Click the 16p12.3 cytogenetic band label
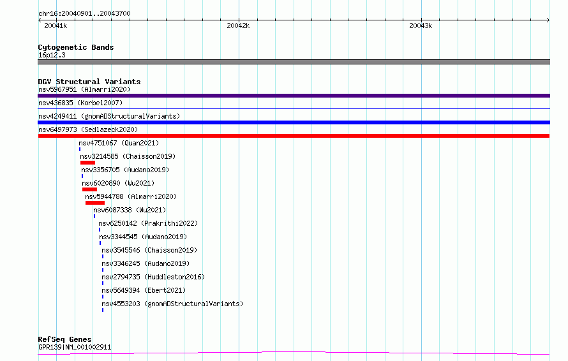The width and height of the screenshot is (568, 361). pos(52,55)
